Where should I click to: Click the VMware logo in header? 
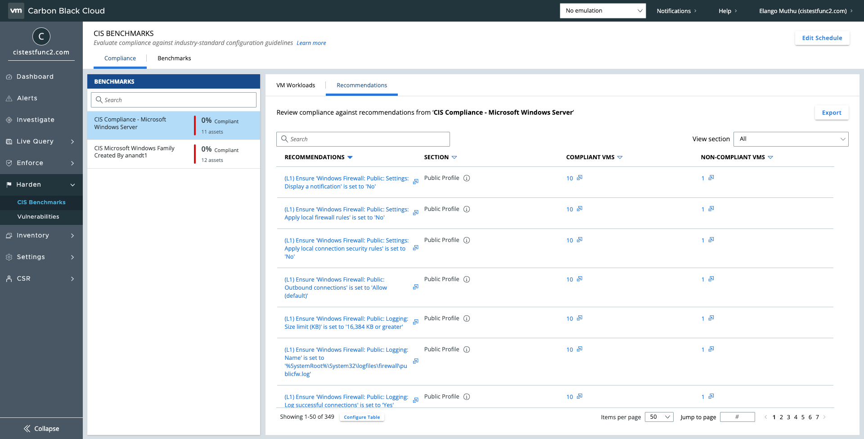click(x=16, y=11)
